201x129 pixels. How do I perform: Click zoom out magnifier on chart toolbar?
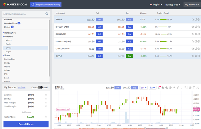[167, 88]
